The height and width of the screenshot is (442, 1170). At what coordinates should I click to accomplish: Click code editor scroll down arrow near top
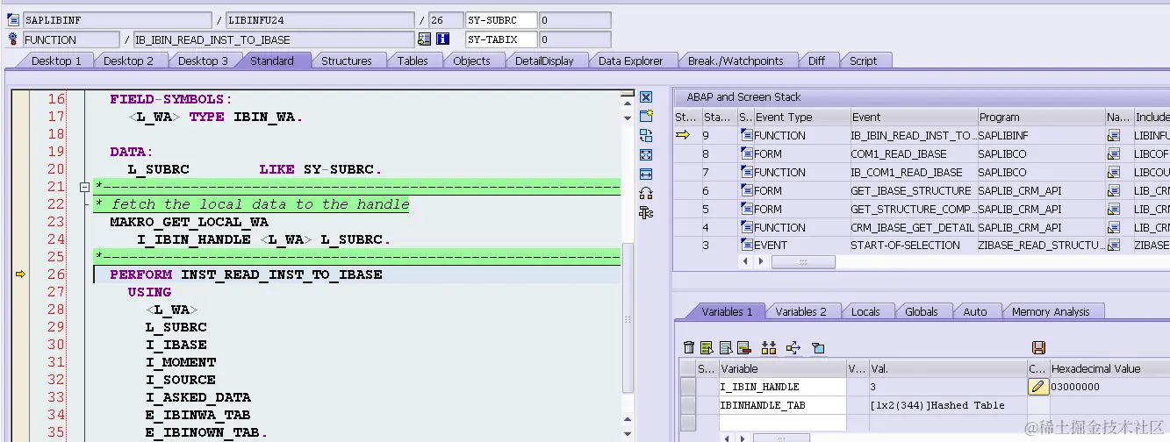(627, 117)
